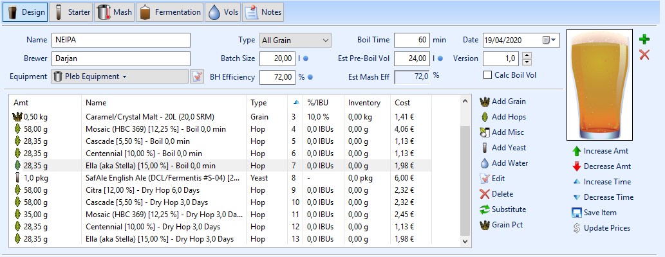Click the Delete ingredient button

click(496, 194)
